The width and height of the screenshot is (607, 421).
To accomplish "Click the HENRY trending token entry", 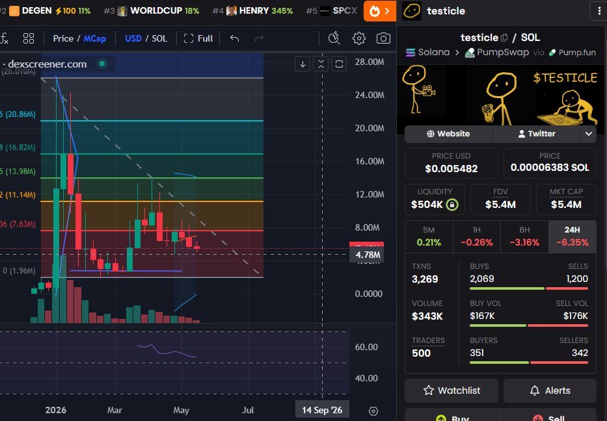I will tap(252, 11).
